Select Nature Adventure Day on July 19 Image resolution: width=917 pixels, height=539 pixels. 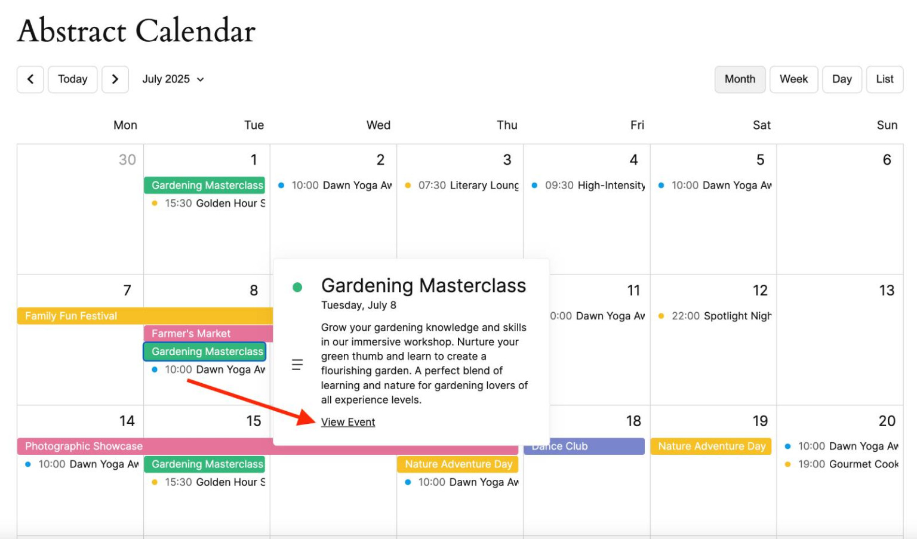click(711, 446)
